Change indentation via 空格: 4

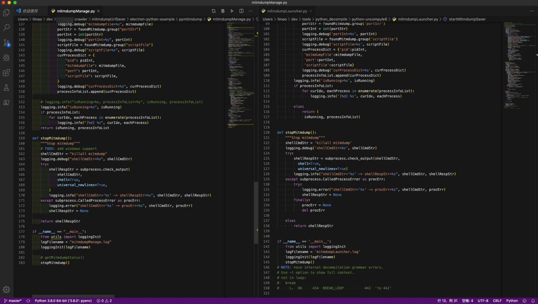[x=467, y=300]
